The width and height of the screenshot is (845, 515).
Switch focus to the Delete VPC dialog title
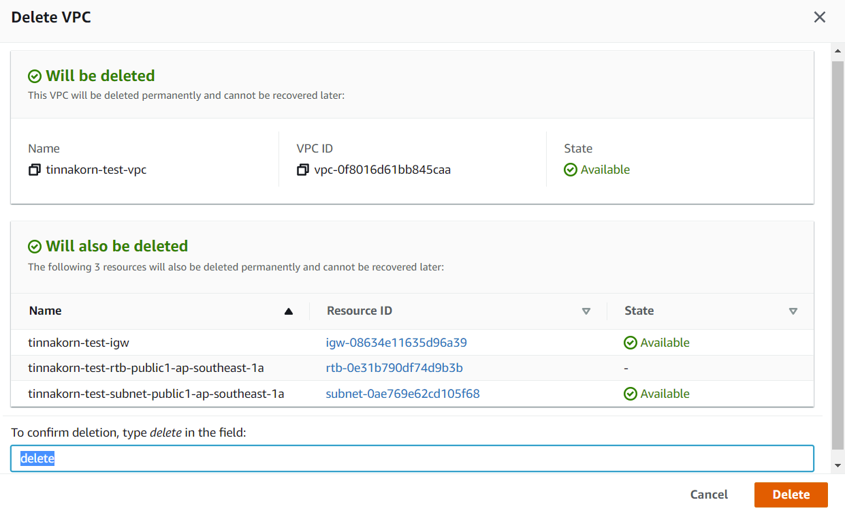click(51, 17)
